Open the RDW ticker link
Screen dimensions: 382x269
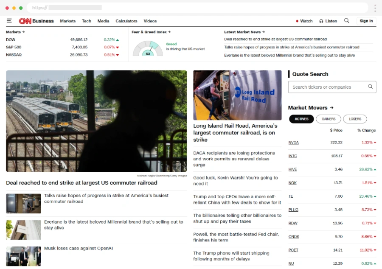tap(293, 223)
